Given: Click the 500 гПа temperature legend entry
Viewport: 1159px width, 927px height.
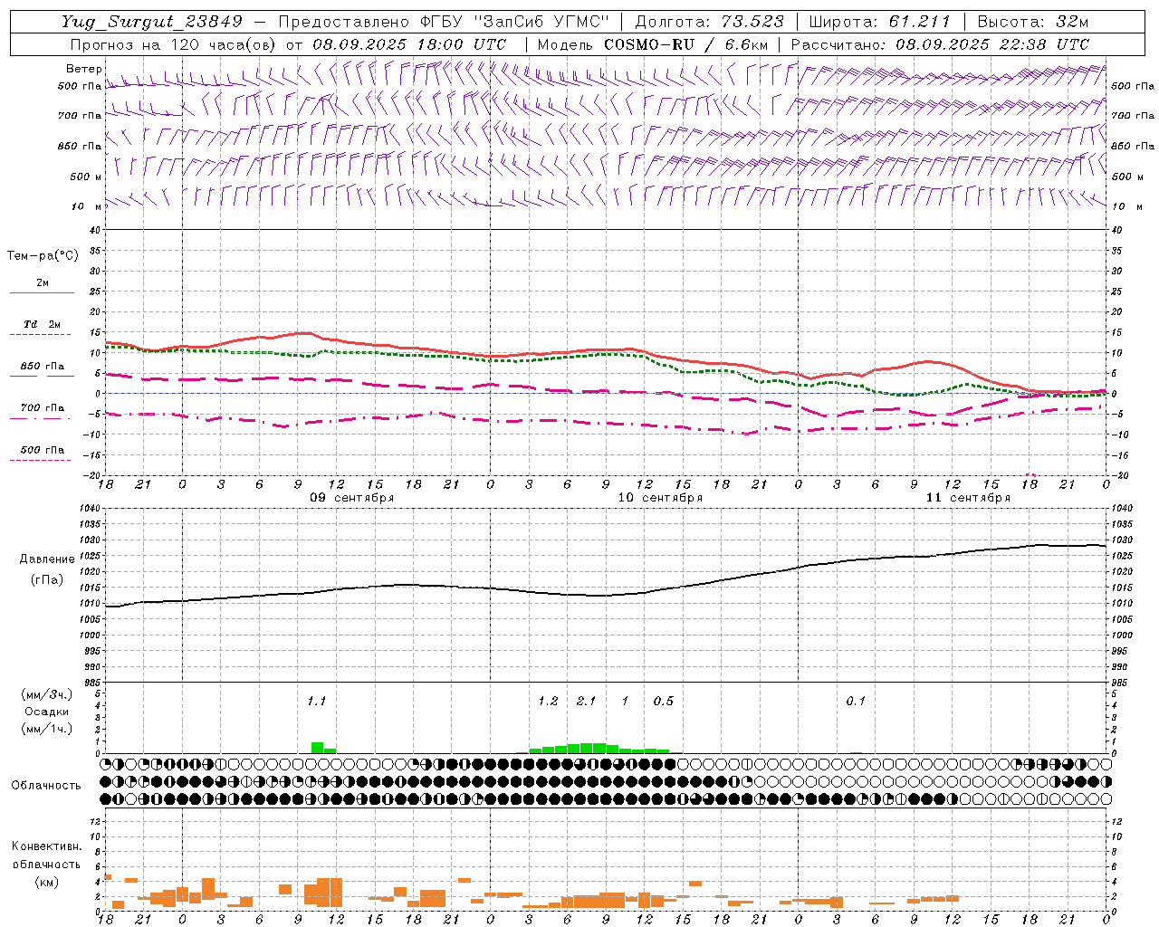Looking at the screenshot, I should coord(43,450).
